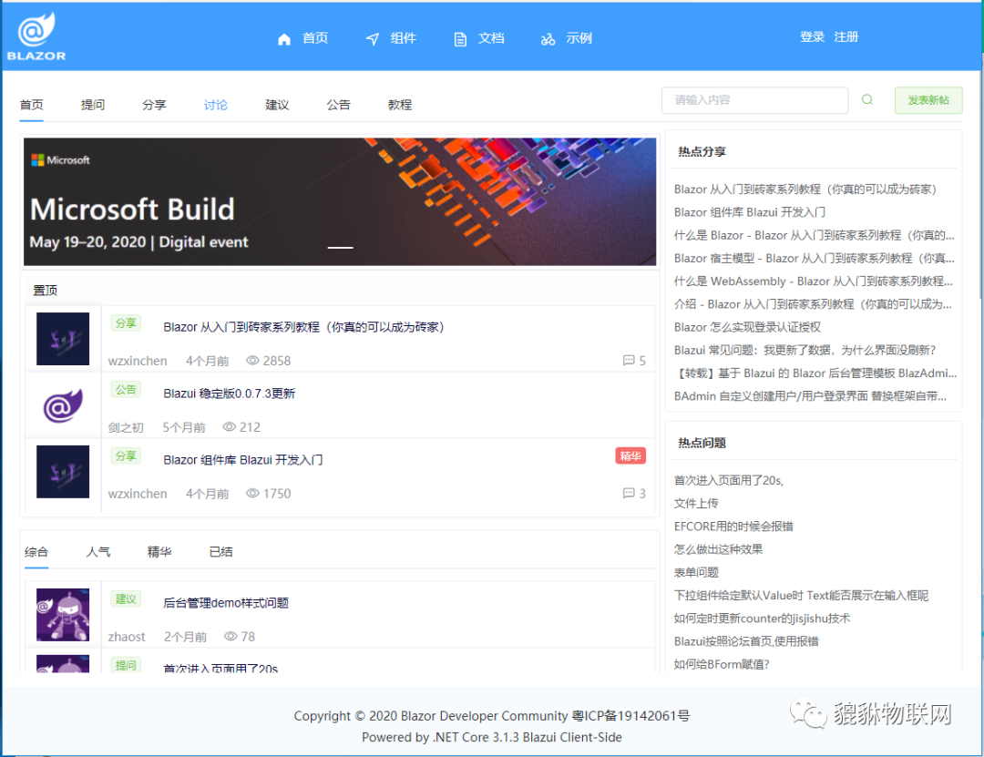This screenshot has height=757, width=984.
Task: Click the Blazor logo in header
Action: coord(36,36)
